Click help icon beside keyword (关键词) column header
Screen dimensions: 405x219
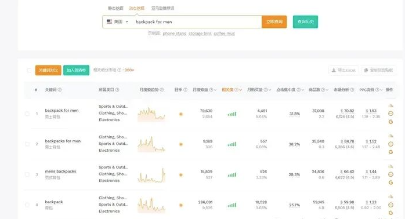[x=60, y=90]
